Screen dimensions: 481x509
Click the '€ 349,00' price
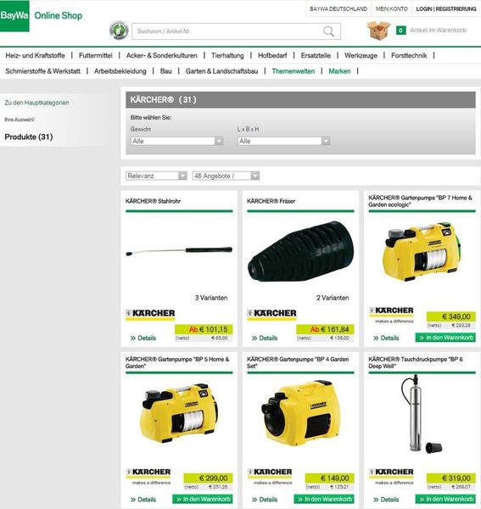pyautogui.click(x=451, y=316)
